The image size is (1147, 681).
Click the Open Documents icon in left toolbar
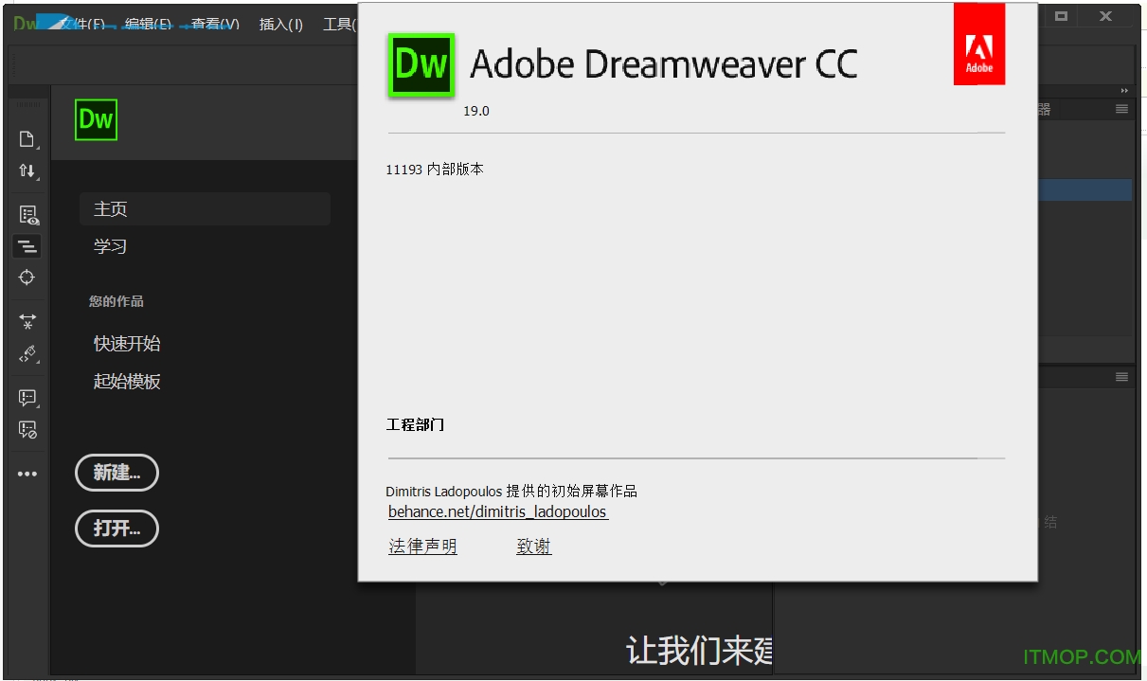27,138
